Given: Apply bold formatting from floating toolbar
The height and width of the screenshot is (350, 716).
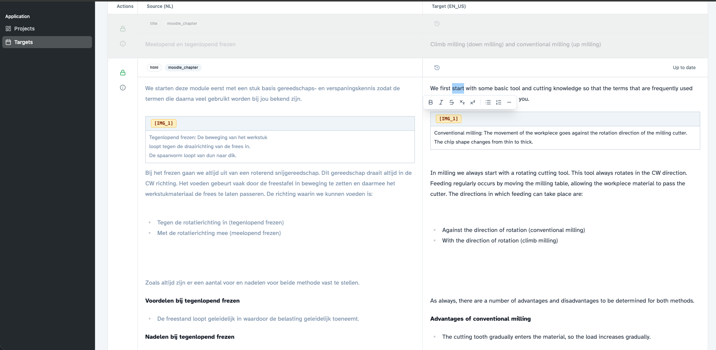Looking at the screenshot, I should (x=431, y=102).
